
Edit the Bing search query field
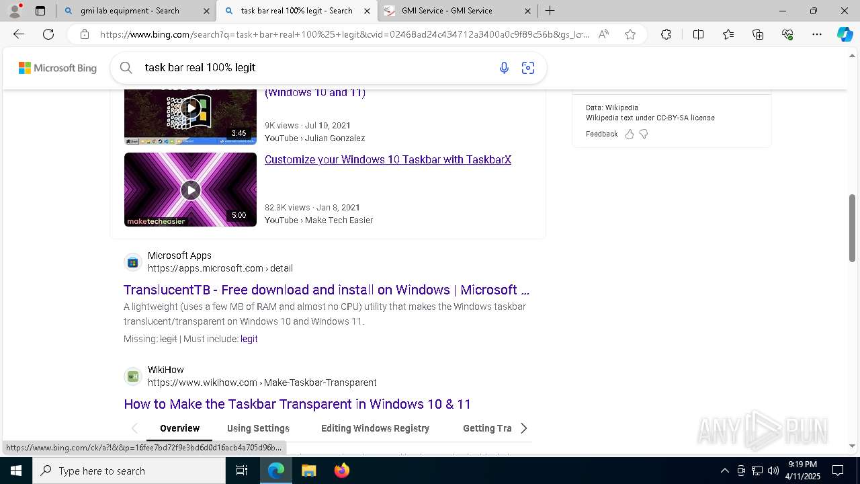coord(314,68)
